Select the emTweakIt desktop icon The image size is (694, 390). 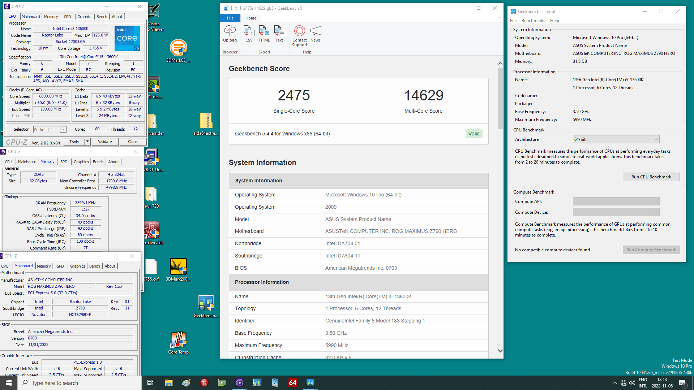[x=153, y=233]
